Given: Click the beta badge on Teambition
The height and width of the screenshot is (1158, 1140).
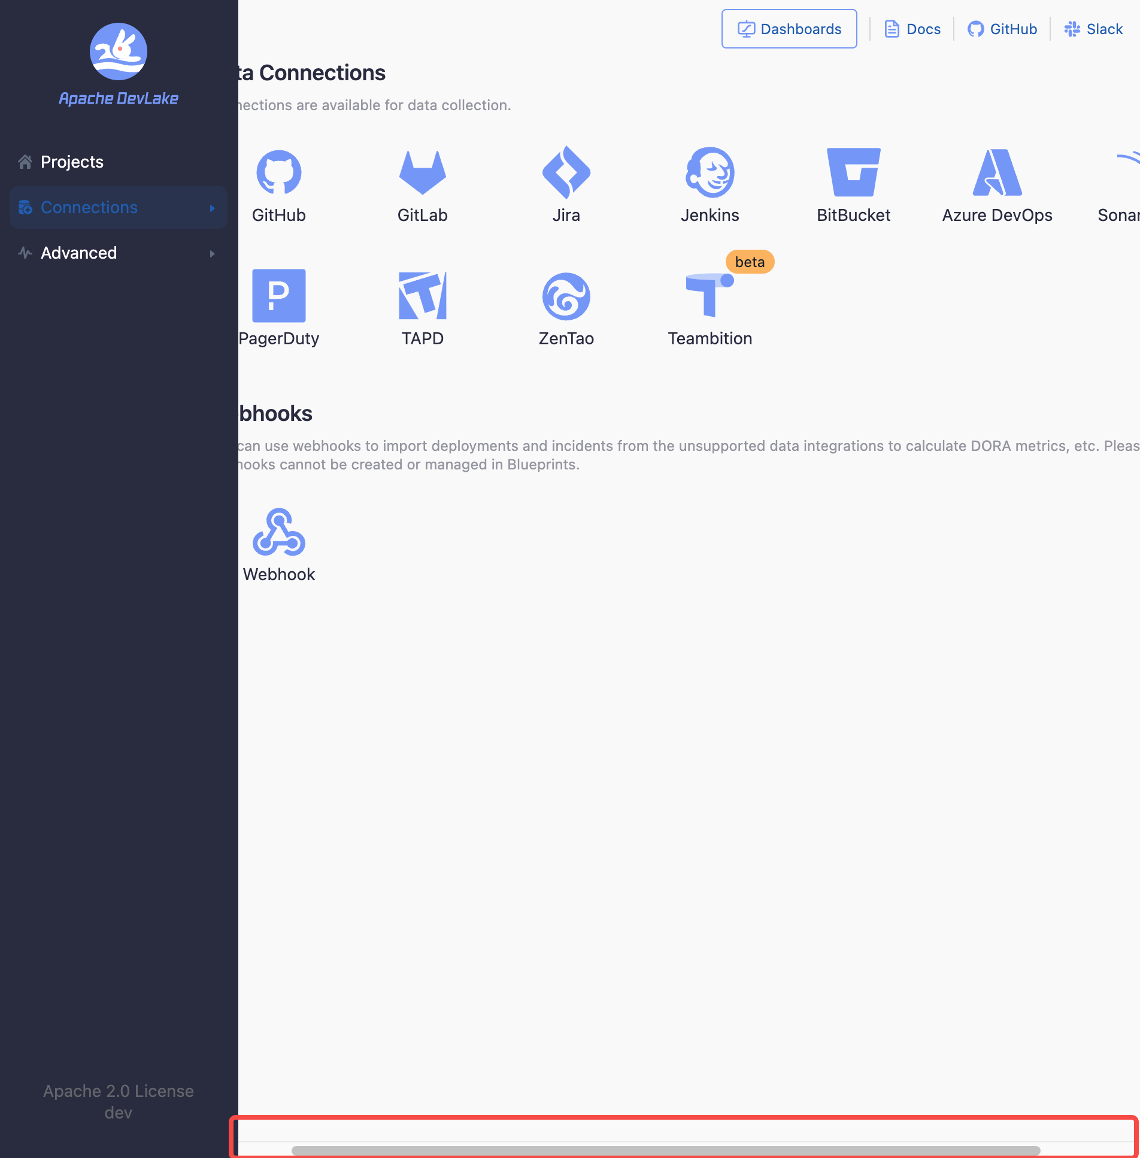Looking at the screenshot, I should click(750, 262).
